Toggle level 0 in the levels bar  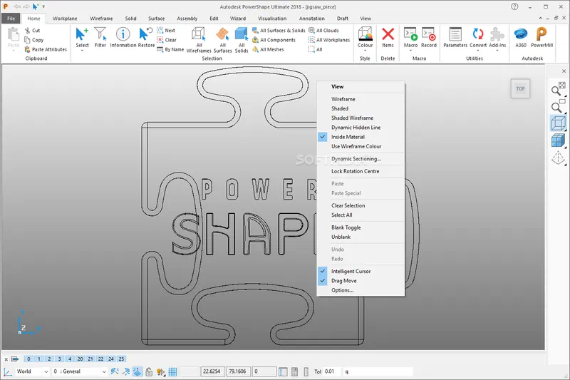coord(28,359)
